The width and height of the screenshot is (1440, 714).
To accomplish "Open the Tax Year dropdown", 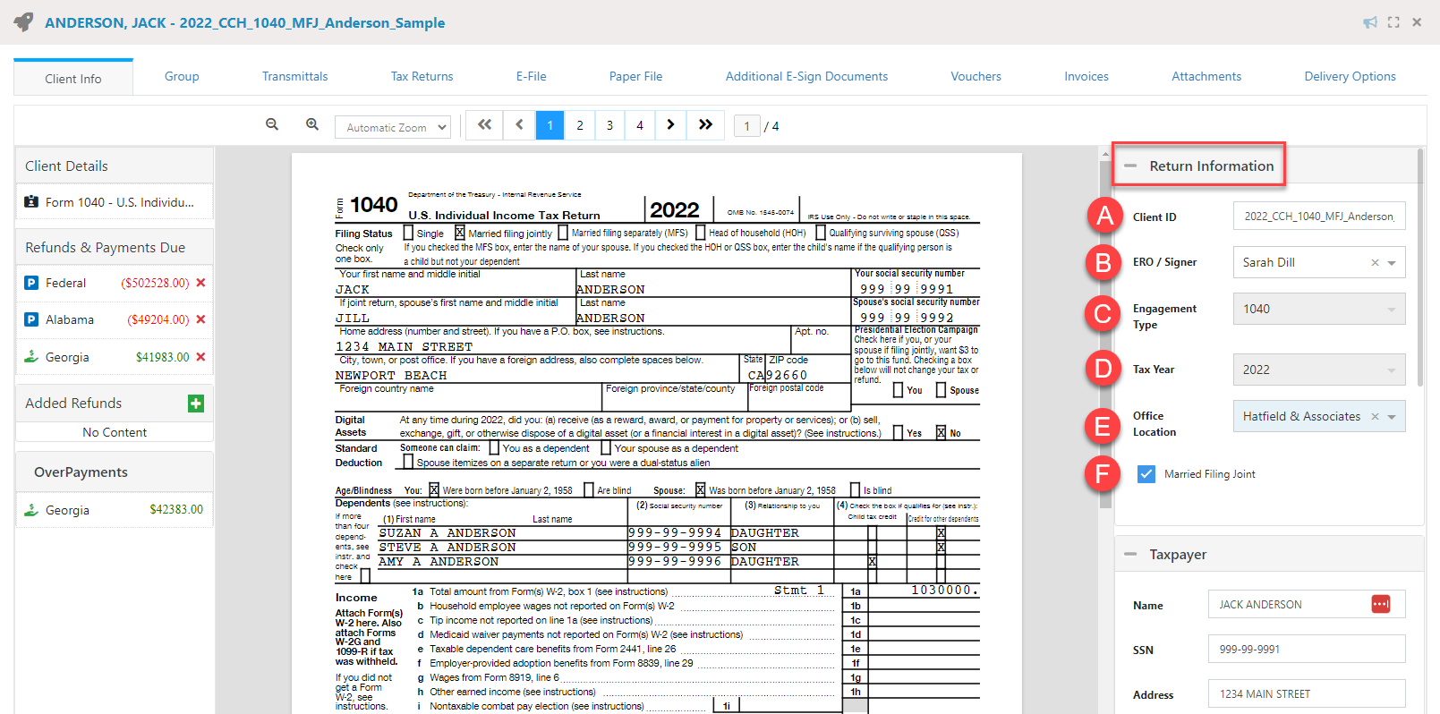I will click(1319, 370).
